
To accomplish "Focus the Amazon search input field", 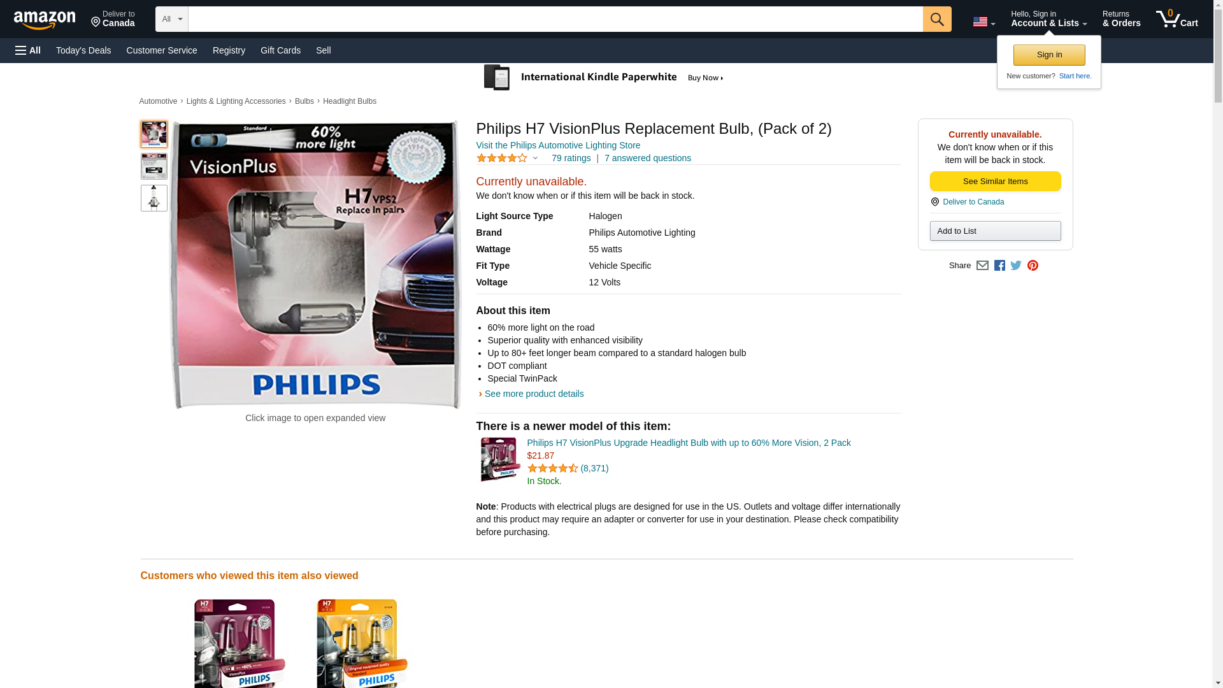I will pos(555,19).
